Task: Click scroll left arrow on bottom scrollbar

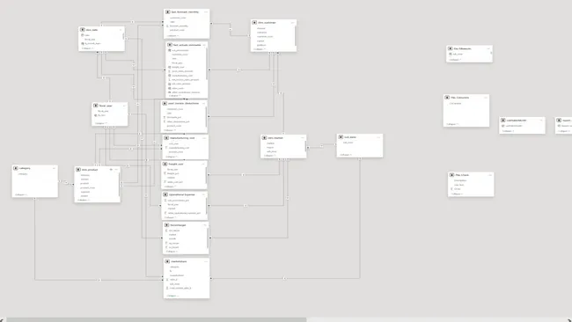Action: [x=2, y=320]
